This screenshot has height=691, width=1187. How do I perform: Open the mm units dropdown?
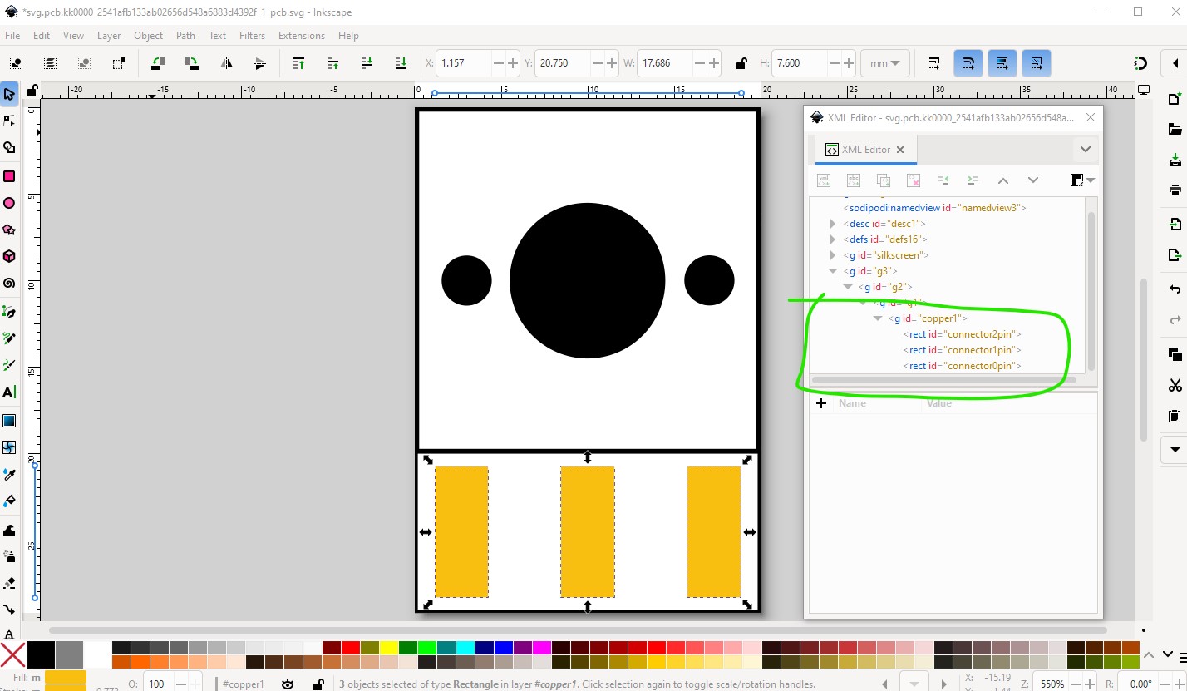coord(886,63)
